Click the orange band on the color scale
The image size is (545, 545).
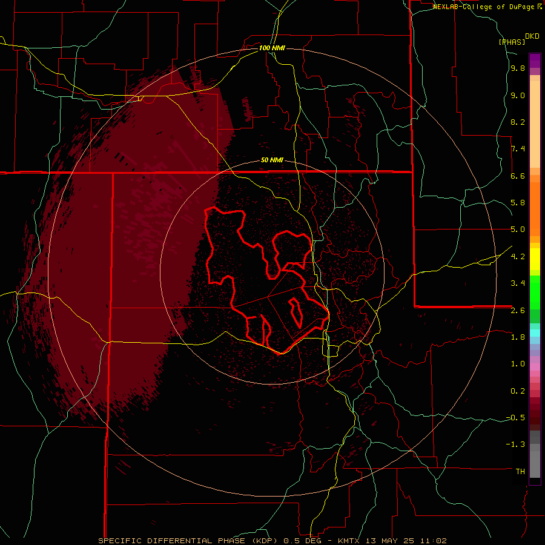(x=535, y=210)
